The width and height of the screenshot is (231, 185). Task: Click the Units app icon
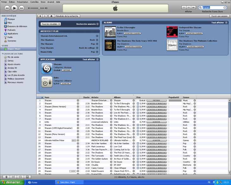(47, 82)
